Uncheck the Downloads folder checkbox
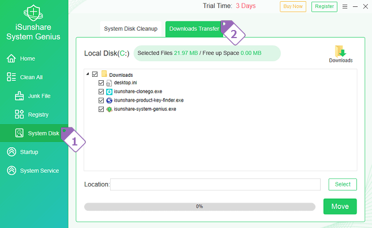Viewport: 372px width, 228px height. point(95,74)
